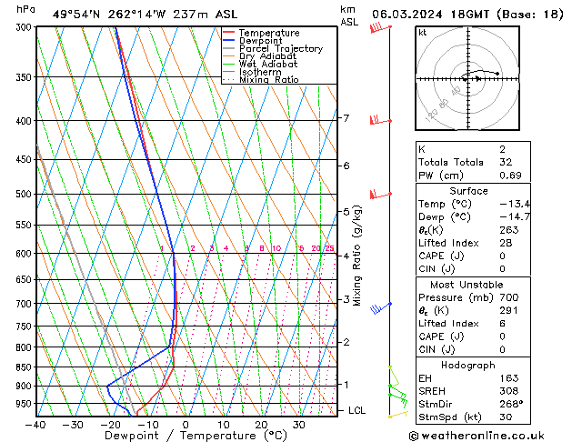Click the '500' pressure level label
572x442 pixels.
(x=25, y=194)
